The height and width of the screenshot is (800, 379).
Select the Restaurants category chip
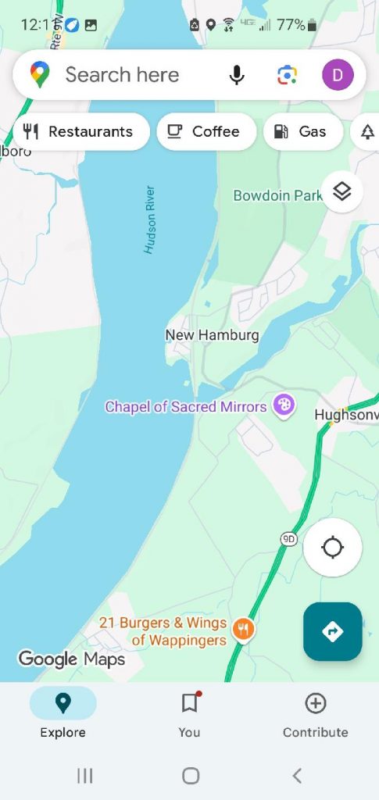81,131
